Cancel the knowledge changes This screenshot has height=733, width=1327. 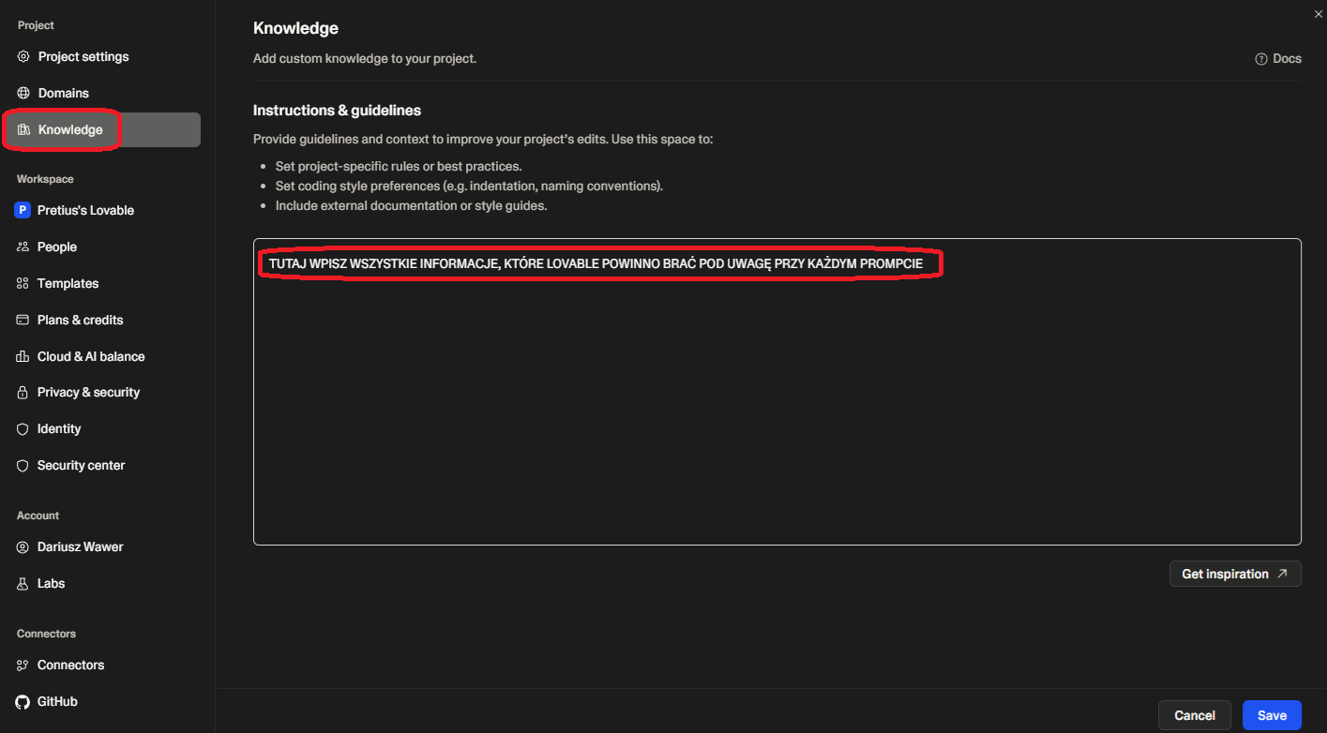pyautogui.click(x=1194, y=715)
